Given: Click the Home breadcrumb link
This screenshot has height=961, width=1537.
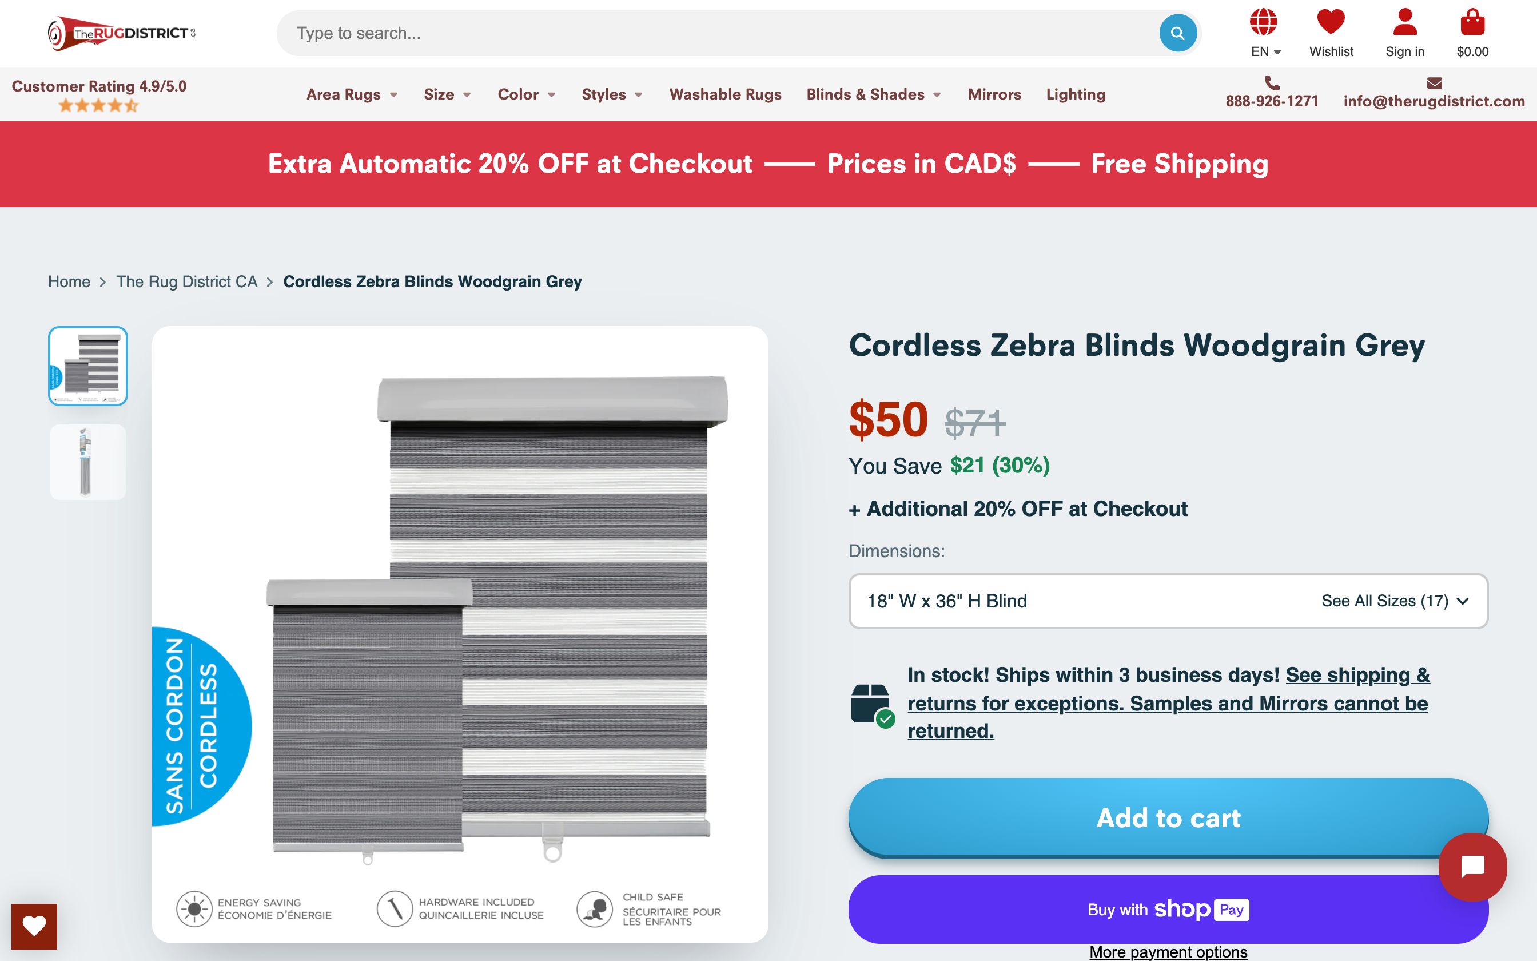Looking at the screenshot, I should pos(69,281).
